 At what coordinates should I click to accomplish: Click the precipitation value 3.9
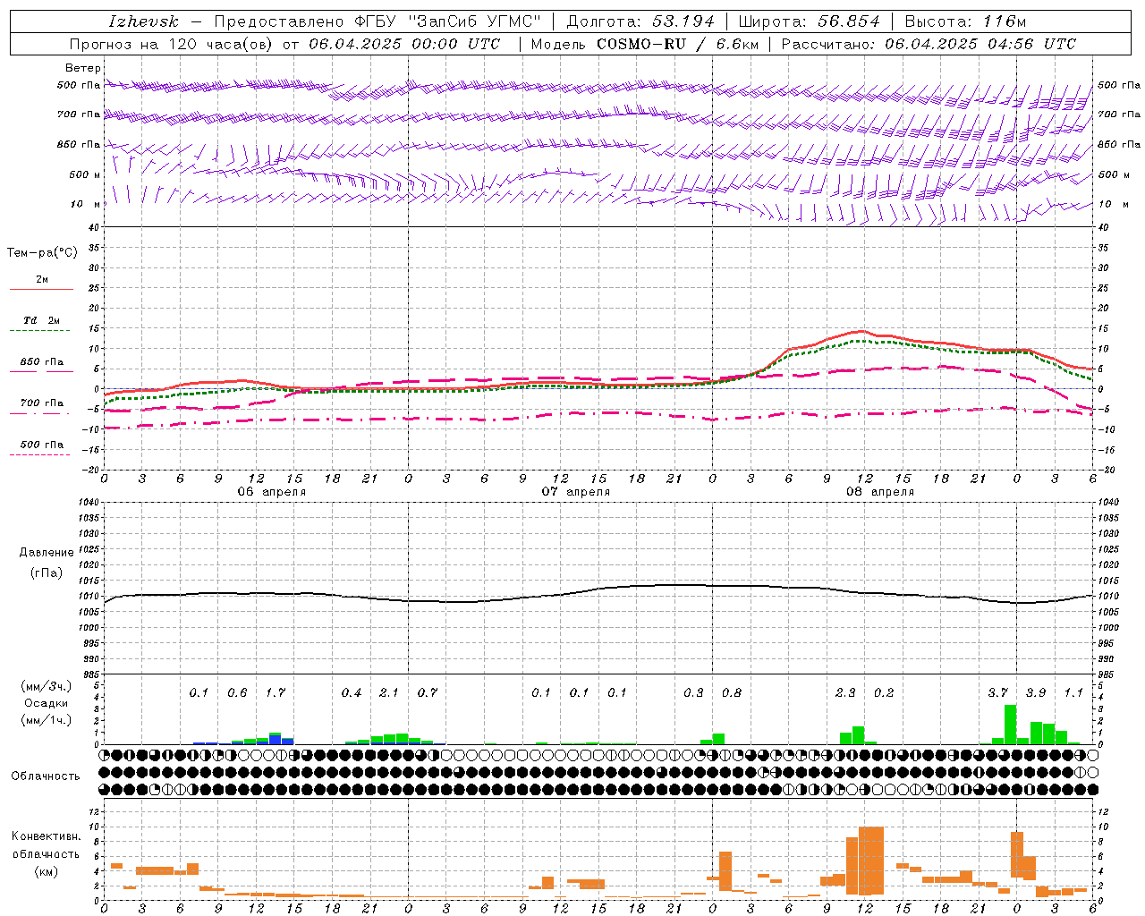coord(1036,693)
